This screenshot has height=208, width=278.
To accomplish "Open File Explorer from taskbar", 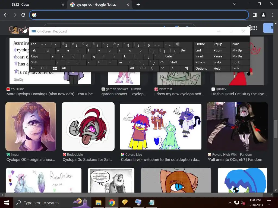I will pos(98,203).
